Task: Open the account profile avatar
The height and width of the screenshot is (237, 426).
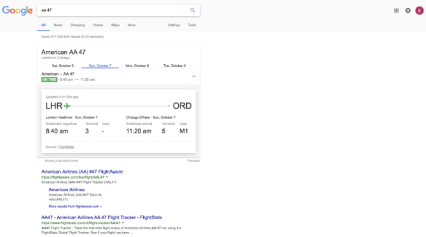Action: 419,11
